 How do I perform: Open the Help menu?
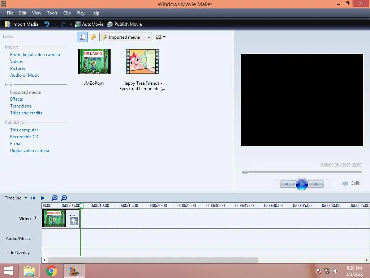pyautogui.click(x=95, y=13)
